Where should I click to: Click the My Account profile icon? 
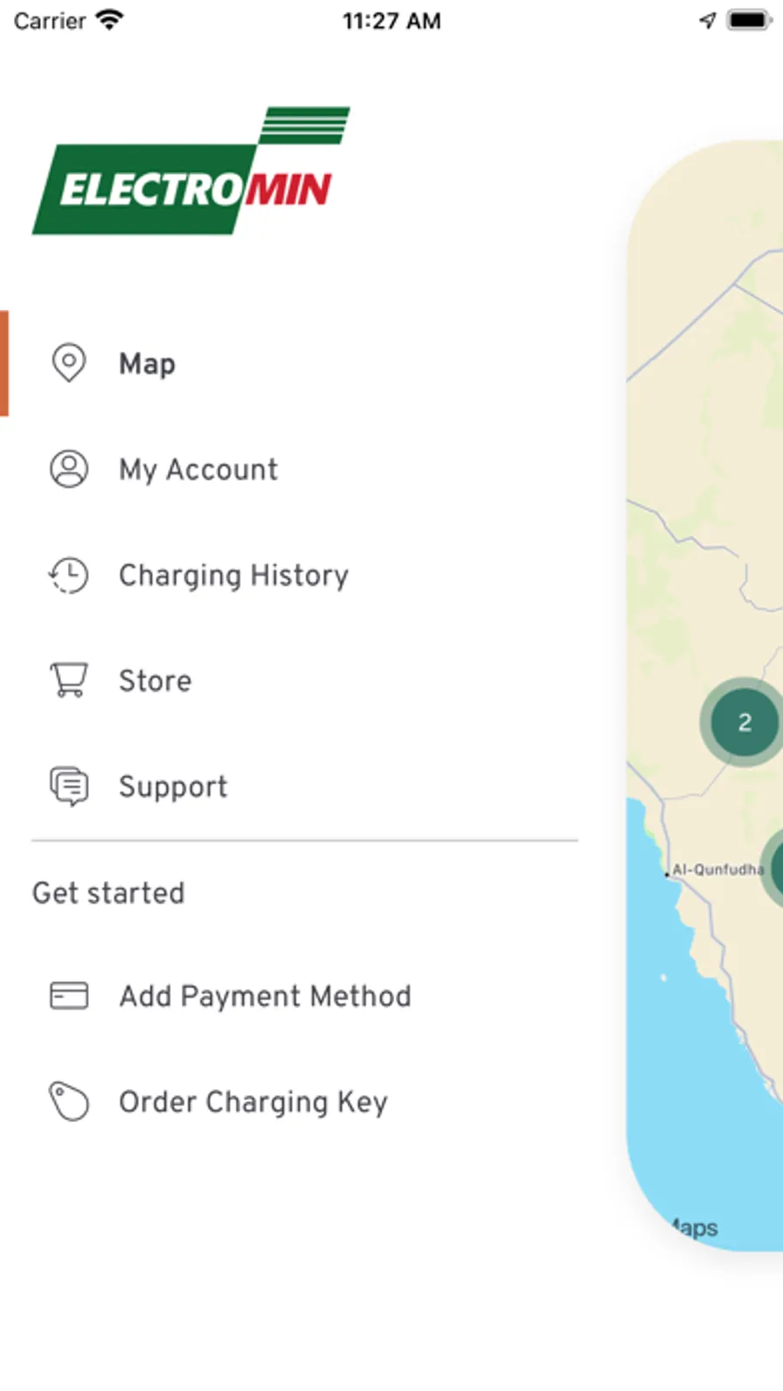(69, 468)
